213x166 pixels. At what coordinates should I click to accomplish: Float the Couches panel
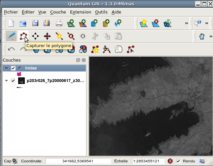[x=78, y=60]
